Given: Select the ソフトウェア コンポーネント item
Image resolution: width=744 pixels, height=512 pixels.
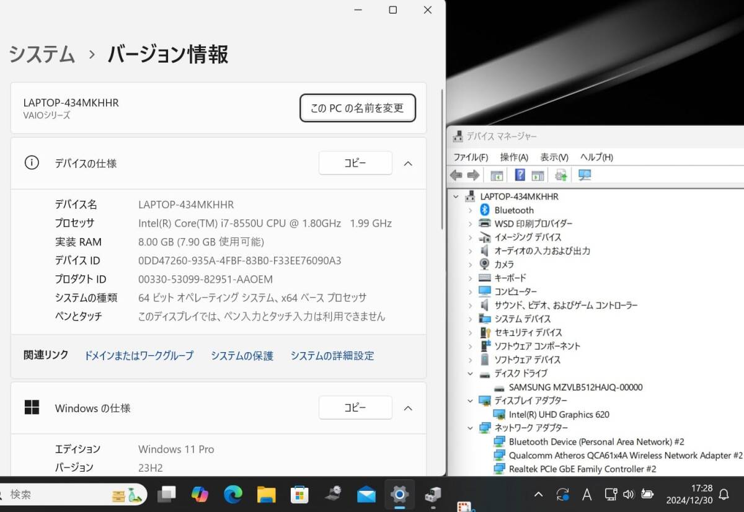Looking at the screenshot, I should 538,346.
